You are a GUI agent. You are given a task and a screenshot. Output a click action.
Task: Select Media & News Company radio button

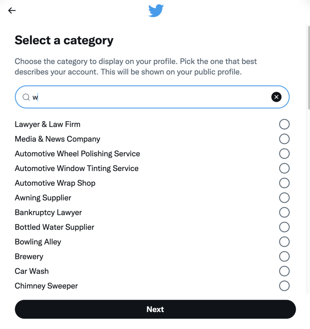pos(284,139)
